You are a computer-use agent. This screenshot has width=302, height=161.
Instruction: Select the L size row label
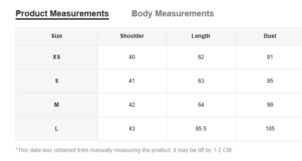coord(56,128)
